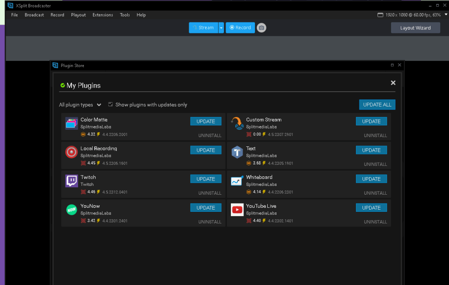Toggle Show plugins with updates only
Viewport: 449px width, 285px height.
coord(111,104)
